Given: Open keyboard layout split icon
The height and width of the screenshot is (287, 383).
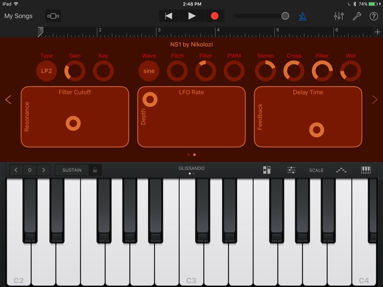Looking at the screenshot, I should (x=267, y=170).
